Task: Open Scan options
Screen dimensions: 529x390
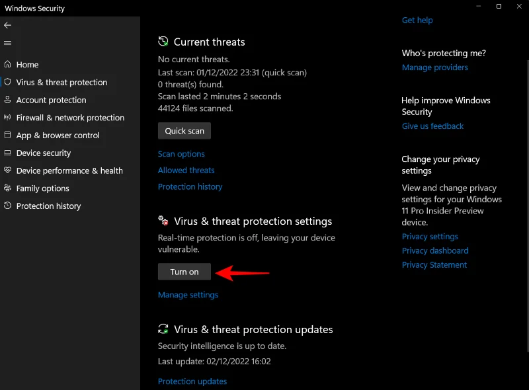Action: (181, 153)
